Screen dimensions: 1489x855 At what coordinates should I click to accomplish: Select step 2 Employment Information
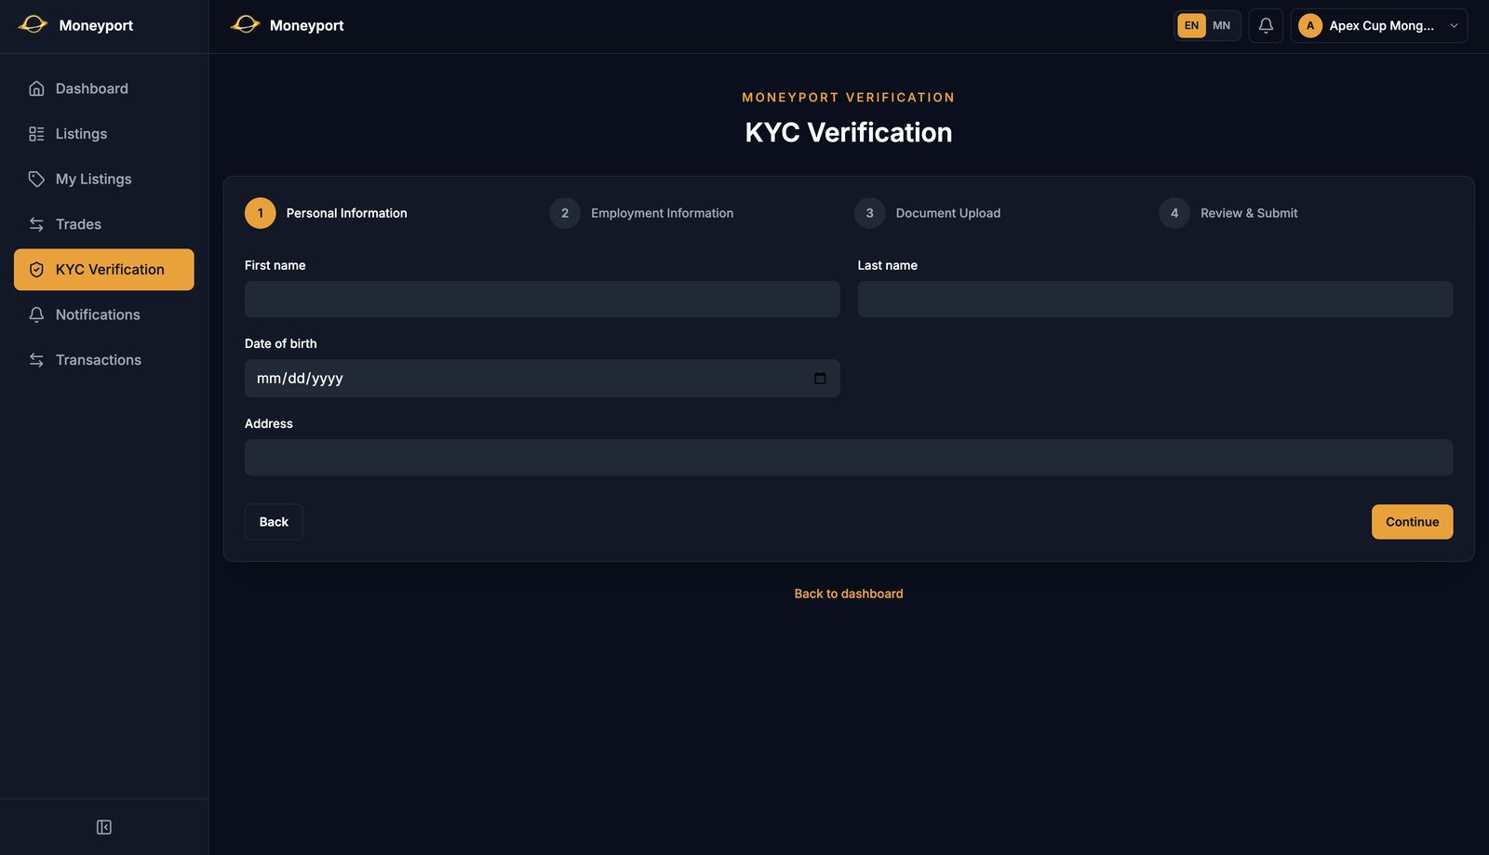pyautogui.click(x=642, y=213)
